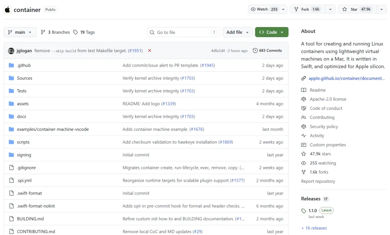Open 'Adds container machine example.' commit

click(x=155, y=129)
